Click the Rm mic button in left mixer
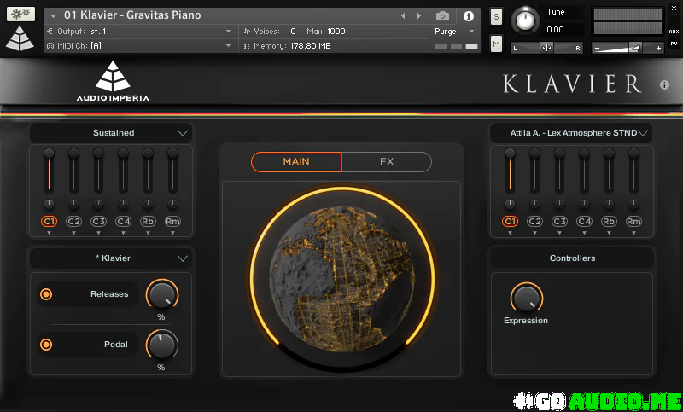683x412 pixels. click(x=172, y=222)
